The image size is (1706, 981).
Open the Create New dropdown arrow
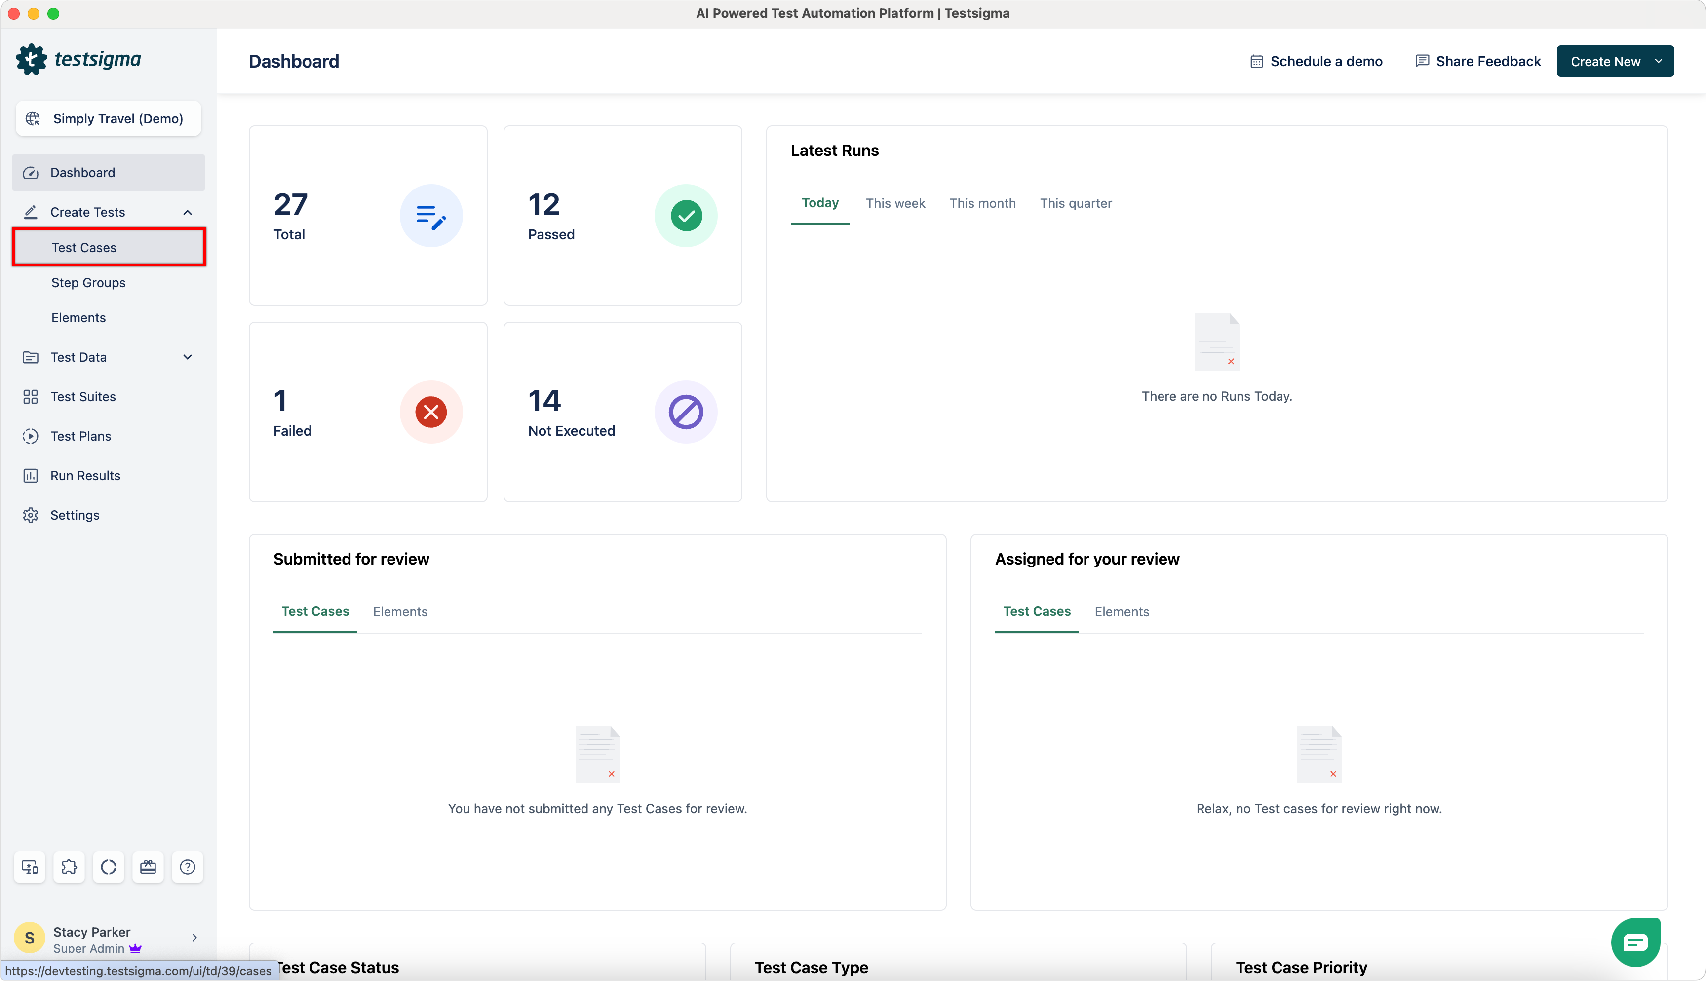click(1659, 61)
